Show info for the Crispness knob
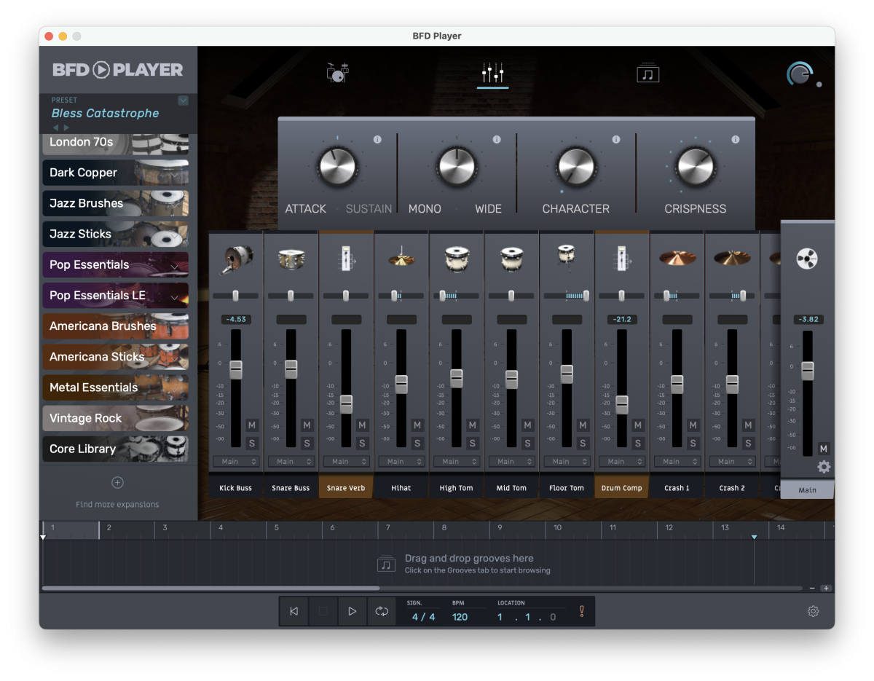This screenshot has width=874, height=681. pyautogui.click(x=736, y=140)
